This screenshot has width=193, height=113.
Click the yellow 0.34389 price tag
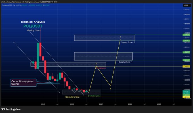186,66
